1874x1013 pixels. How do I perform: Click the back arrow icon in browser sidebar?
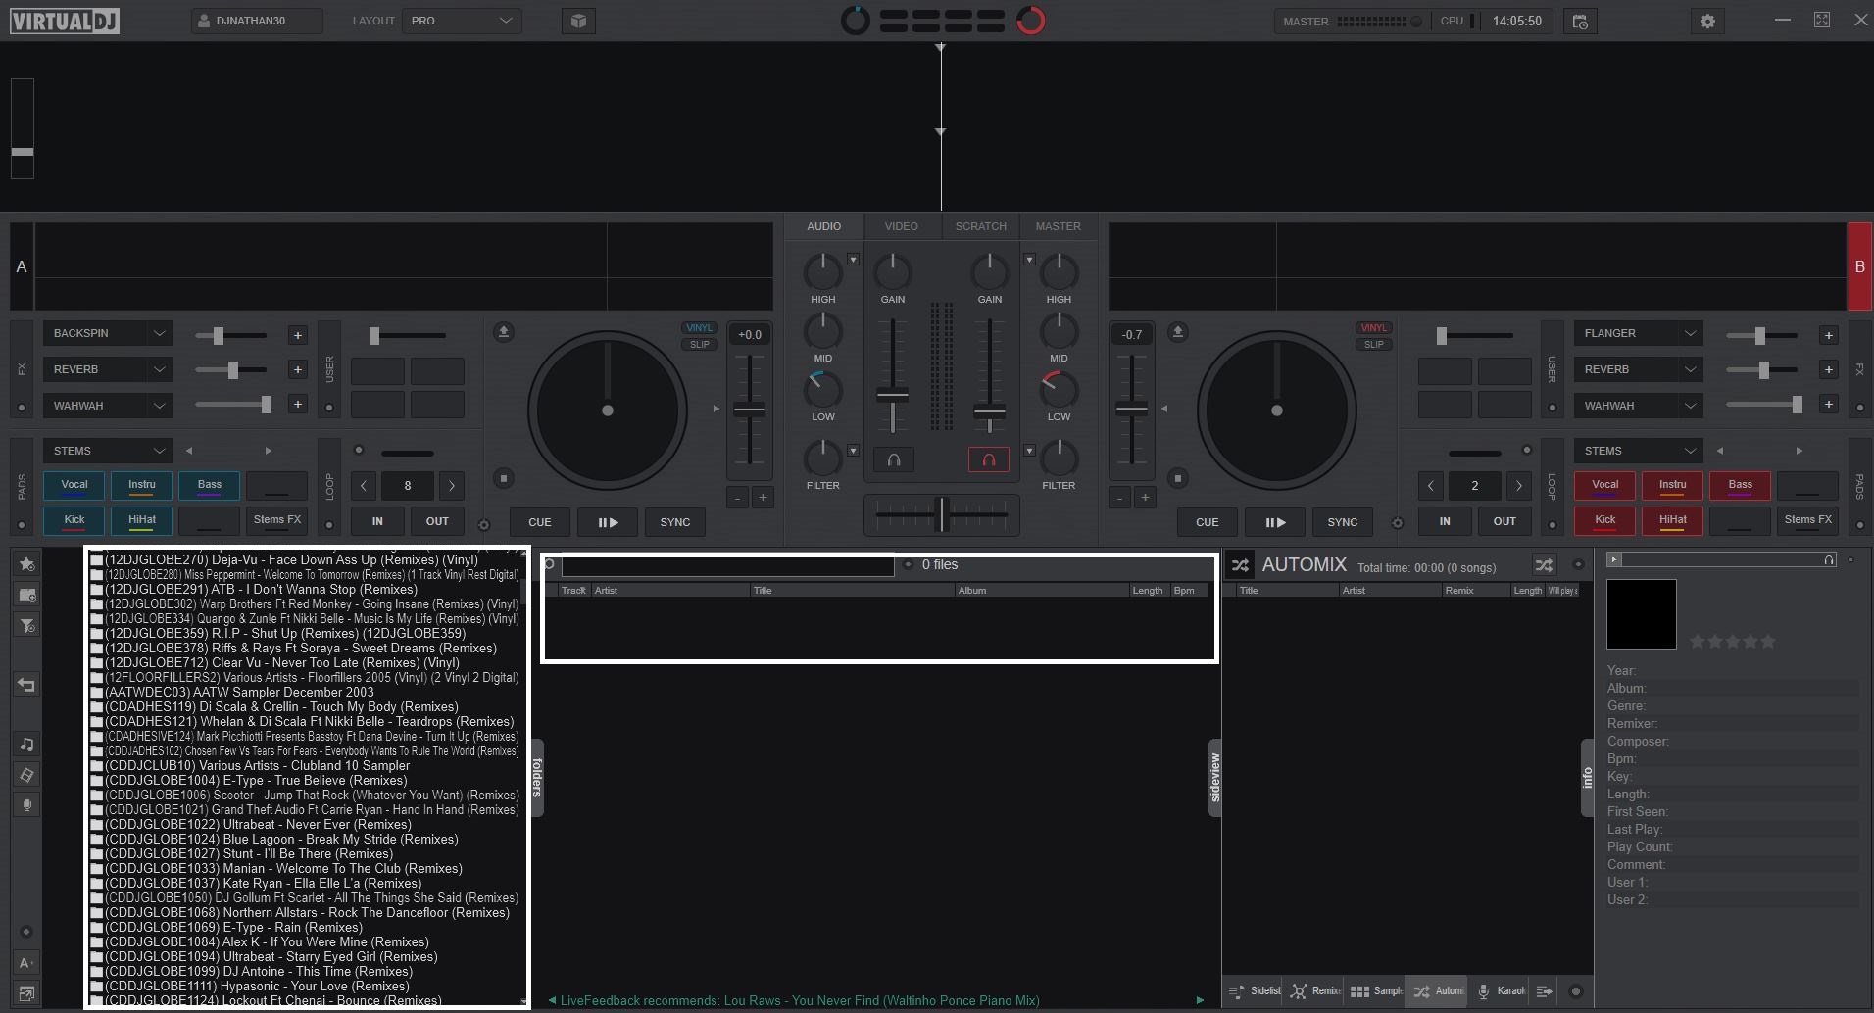point(26,685)
